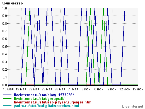Click the 3 июн date label

[x=86, y=89]
